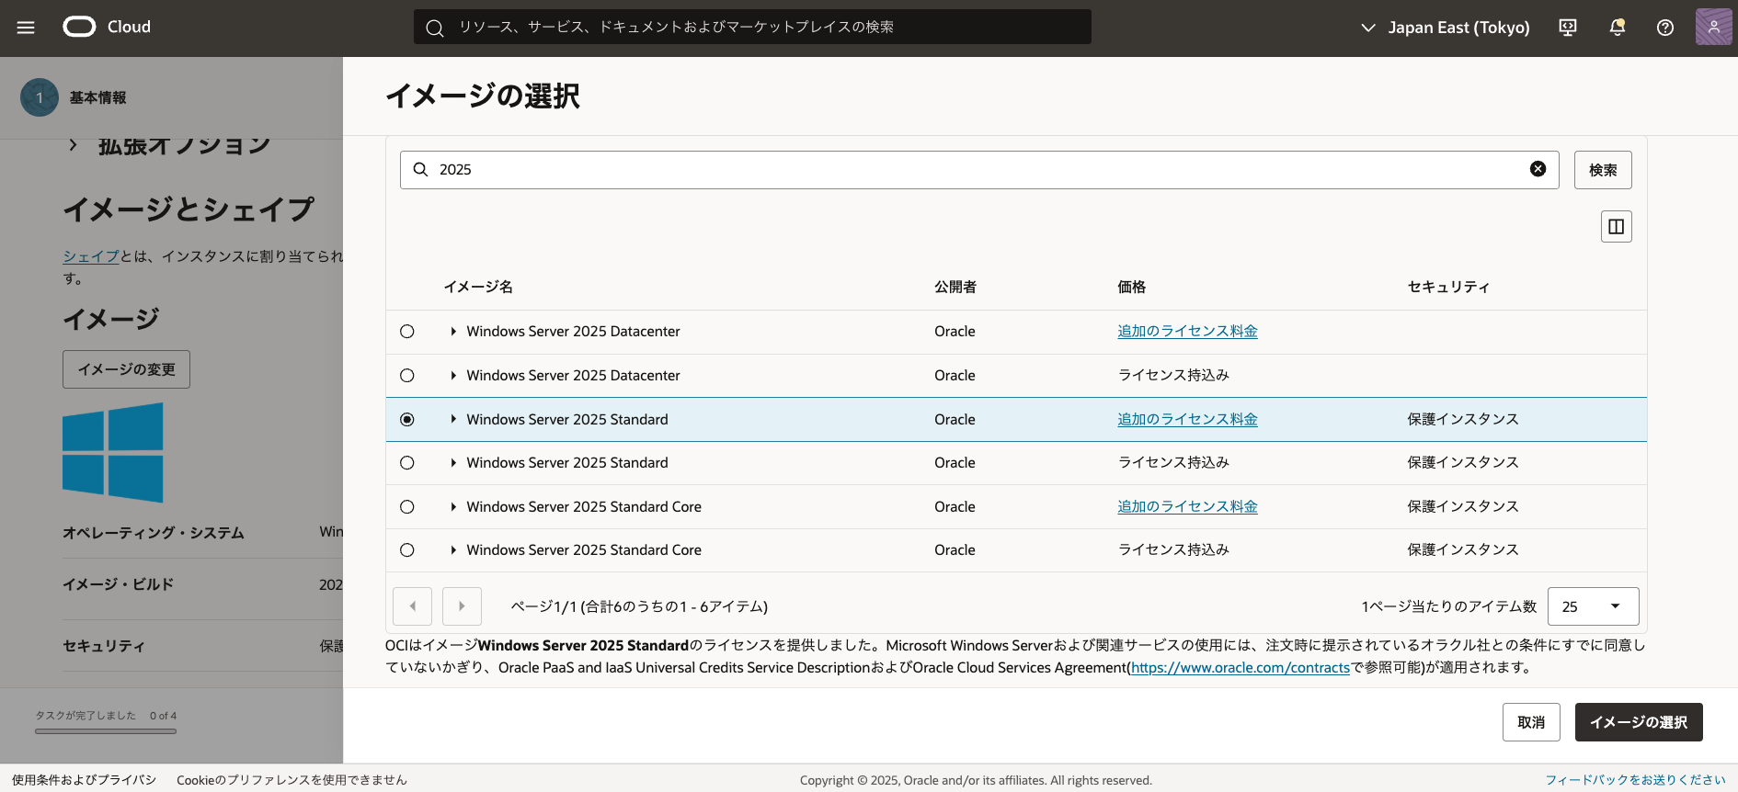Open Cloud Shell developer tools icon

[1568, 28]
